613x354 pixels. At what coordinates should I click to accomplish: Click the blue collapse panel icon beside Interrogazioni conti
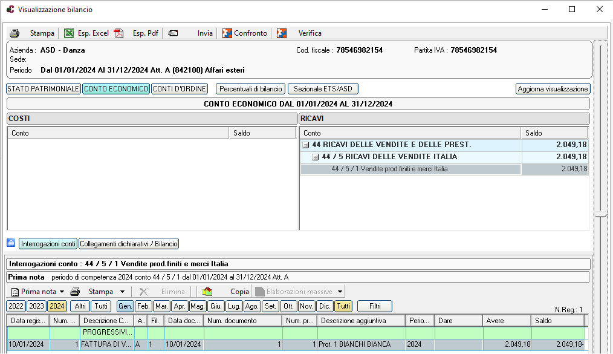click(11, 243)
